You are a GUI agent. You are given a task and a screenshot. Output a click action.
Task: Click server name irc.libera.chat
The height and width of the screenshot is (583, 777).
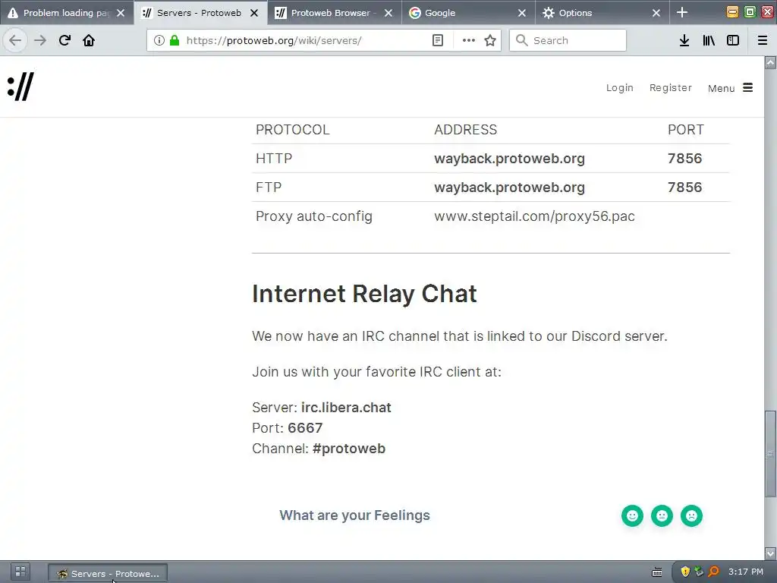tap(346, 408)
